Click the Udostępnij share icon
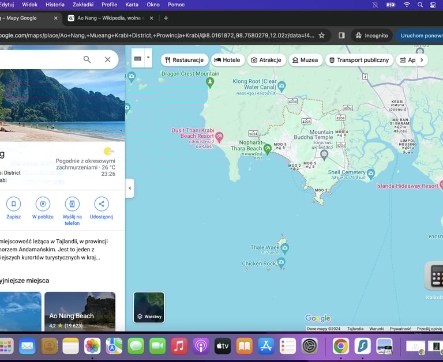Image resolution: width=443 pixels, height=362 pixels. [102, 203]
